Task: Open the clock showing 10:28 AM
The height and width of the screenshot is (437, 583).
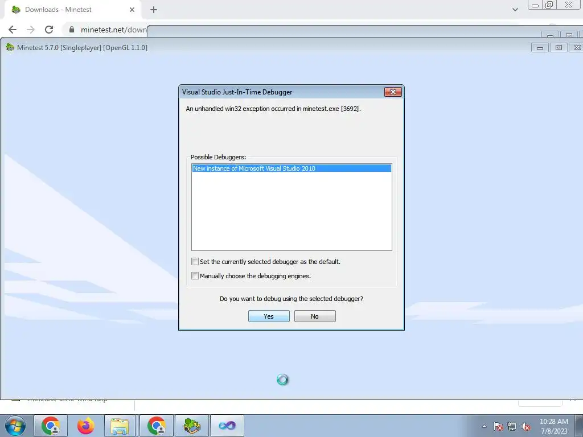Action: (554, 426)
